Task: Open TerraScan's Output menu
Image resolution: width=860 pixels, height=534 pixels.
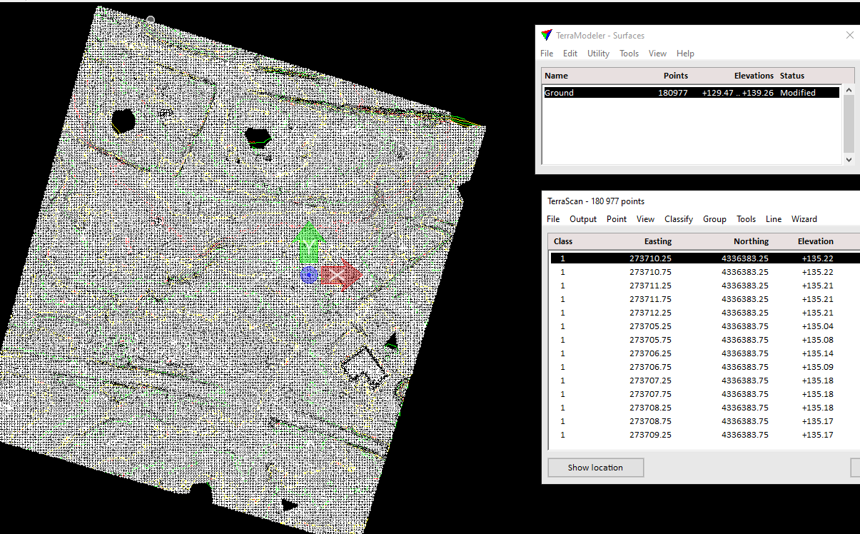Action: click(583, 219)
